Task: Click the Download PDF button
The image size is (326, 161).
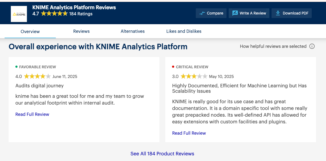Action: [x=291, y=13]
